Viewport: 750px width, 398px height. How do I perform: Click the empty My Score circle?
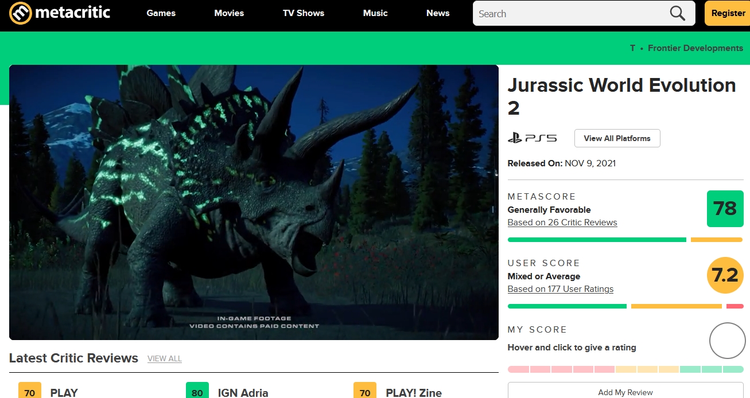pos(728,341)
